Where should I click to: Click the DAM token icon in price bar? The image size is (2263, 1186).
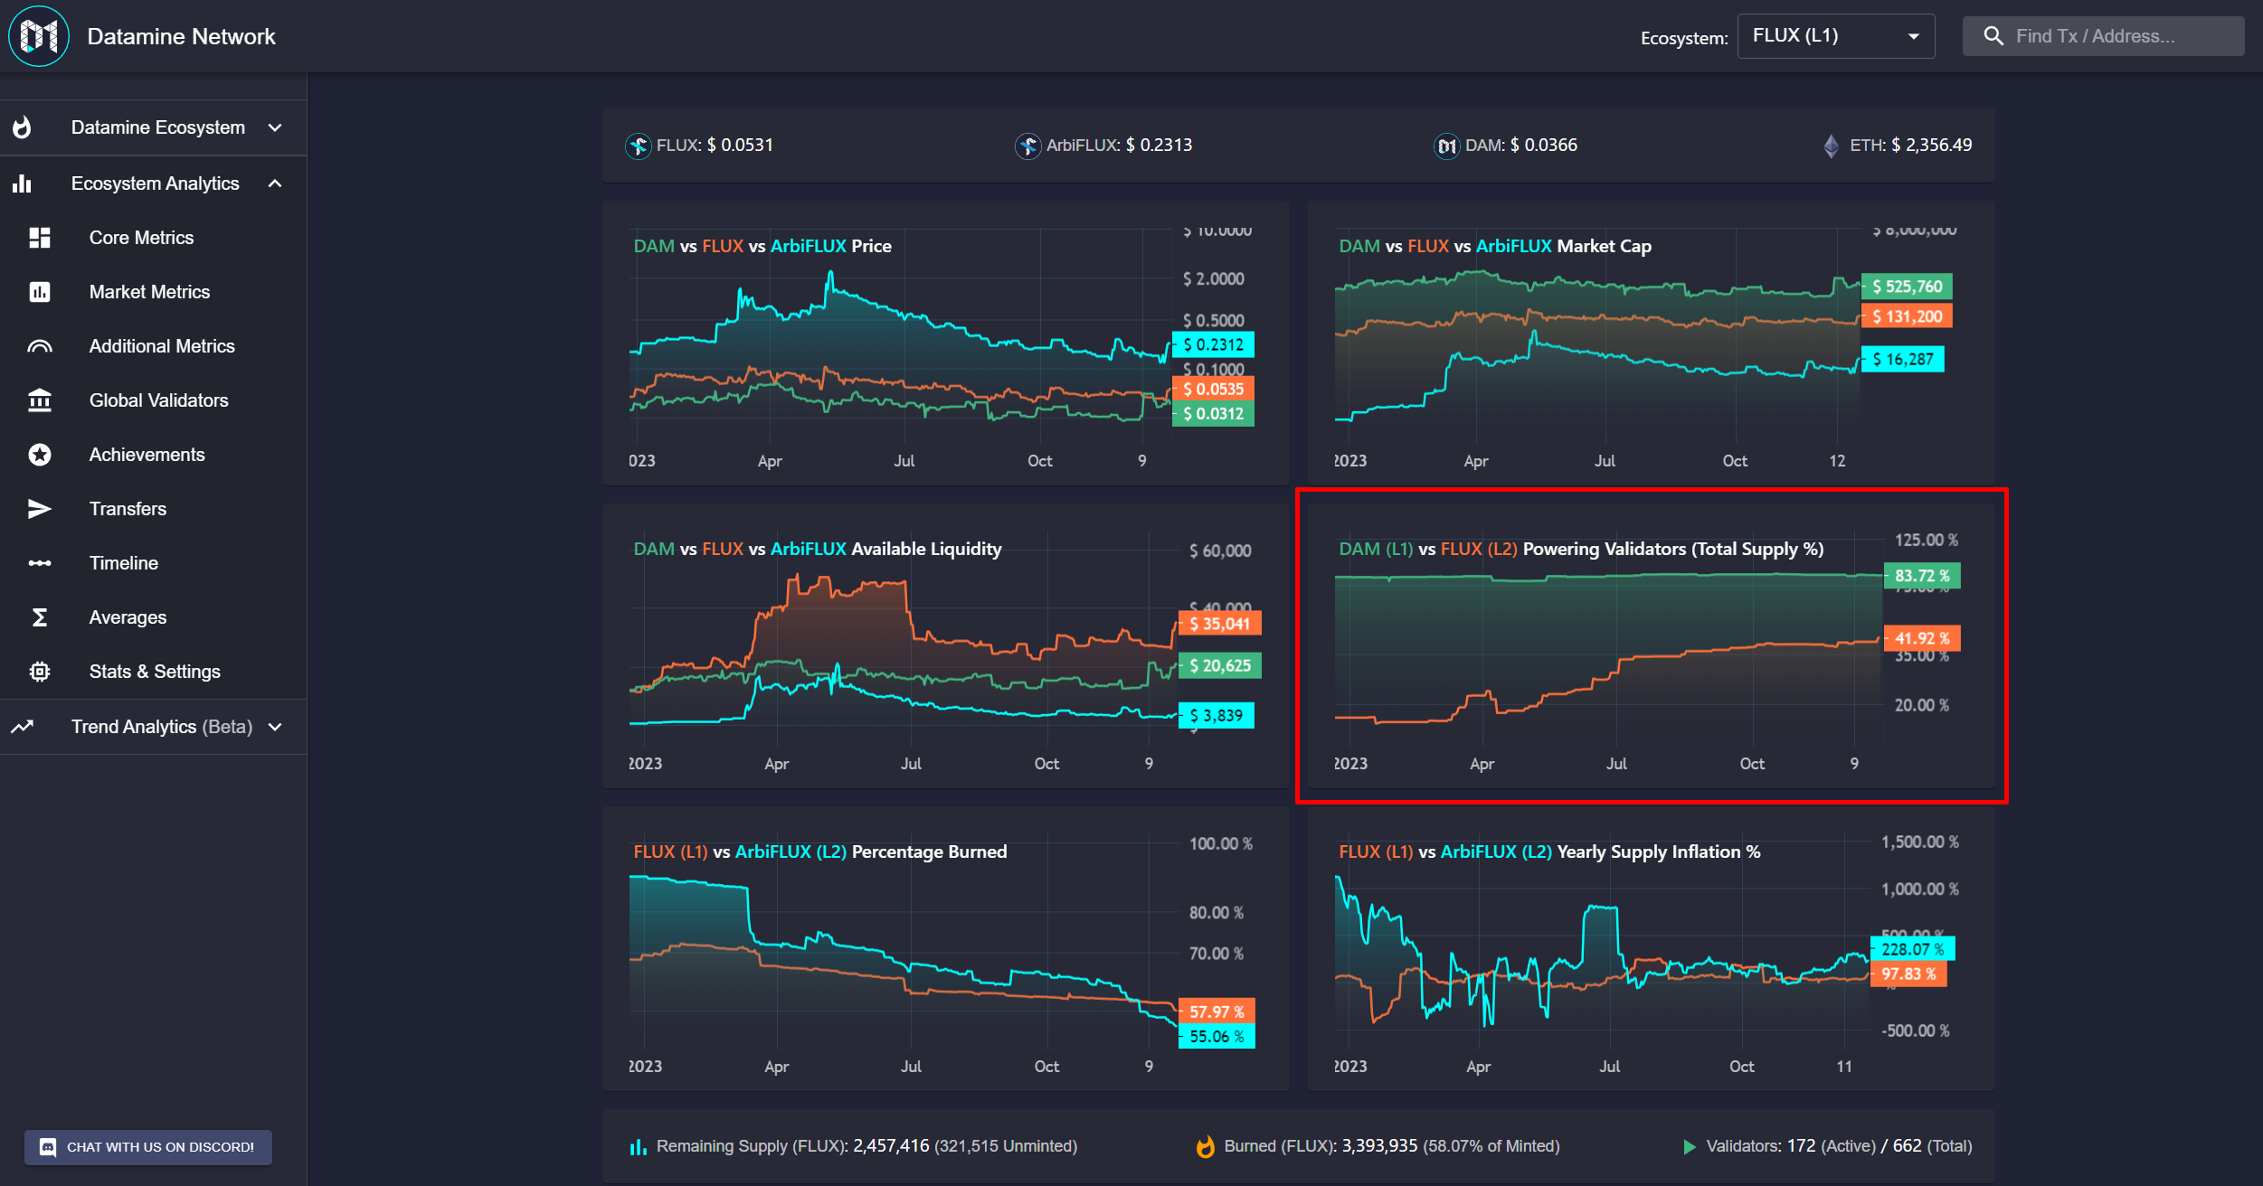click(1447, 146)
